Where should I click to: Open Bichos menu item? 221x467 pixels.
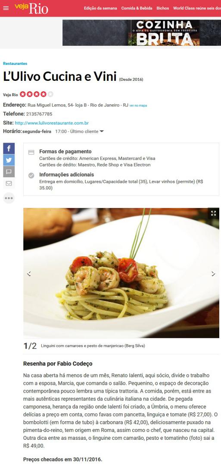coord(163,8)
